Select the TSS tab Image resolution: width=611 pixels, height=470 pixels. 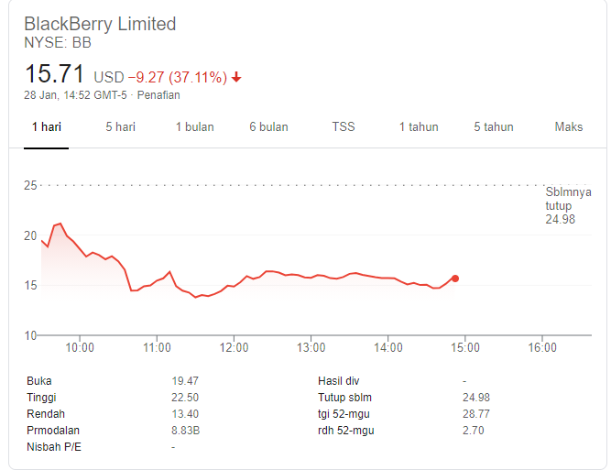(344, 127)
